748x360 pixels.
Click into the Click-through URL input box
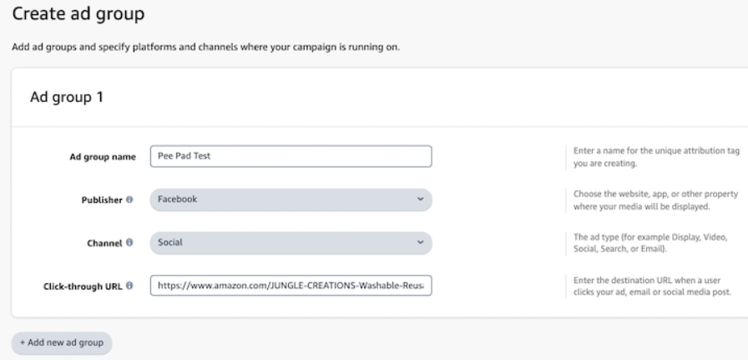coord(291,286)
